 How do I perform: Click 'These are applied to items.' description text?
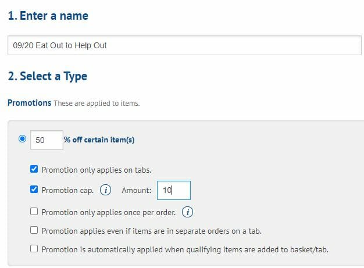pyautogui.click(x=97, y=103)
